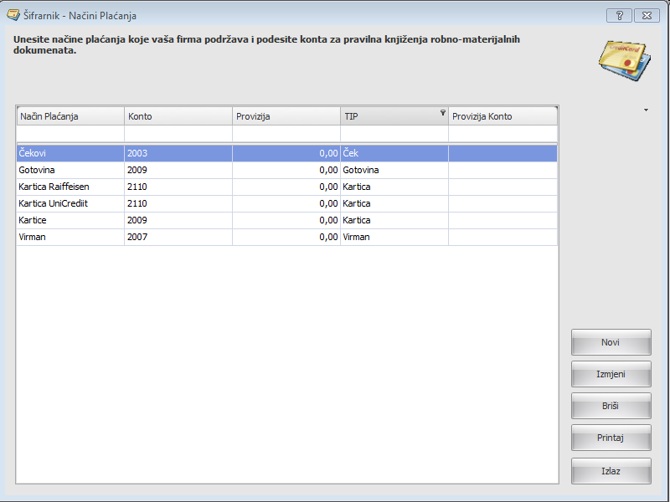Click the Briši button
Viewport: 670px width, 502px height.
pyautogui.click(x=611, y=407)
